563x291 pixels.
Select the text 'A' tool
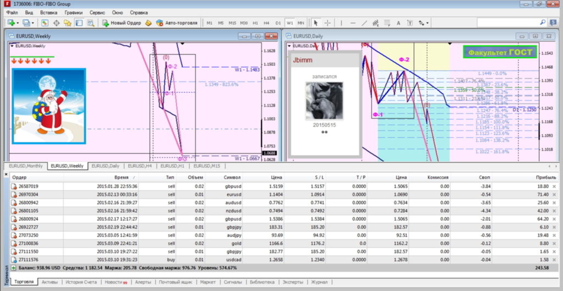pyautogui.click(x=398, y=23)
